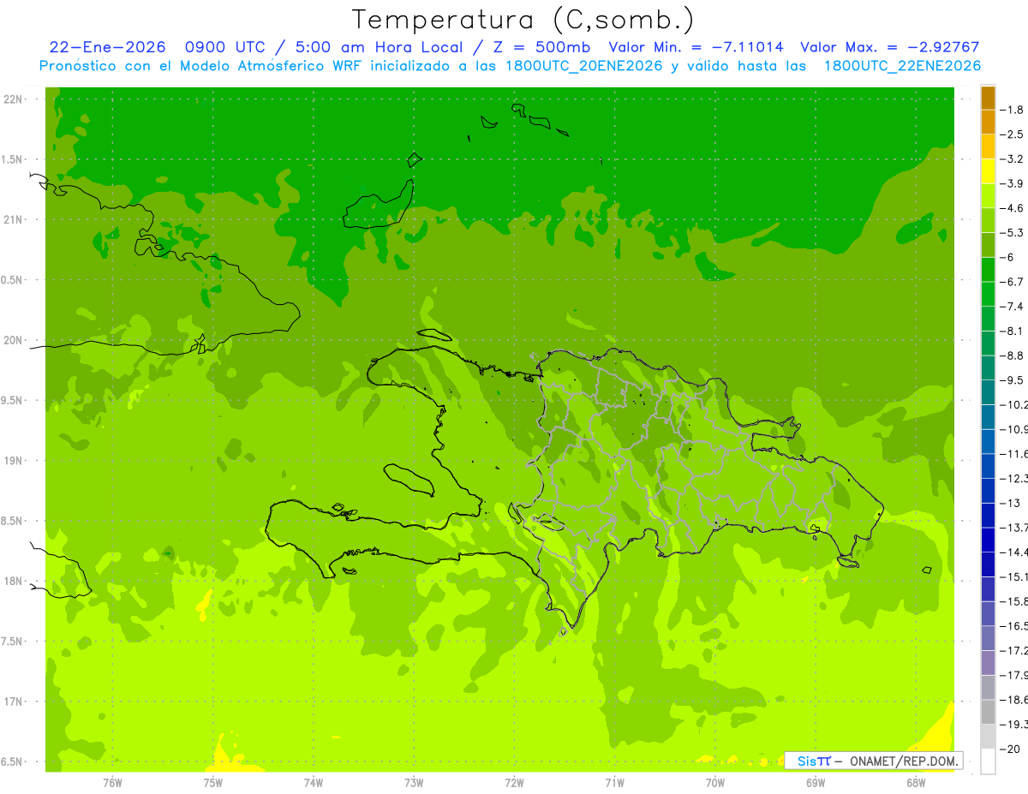
Task: Click the legend value "-9.5"
Action: click(1013, 380)
